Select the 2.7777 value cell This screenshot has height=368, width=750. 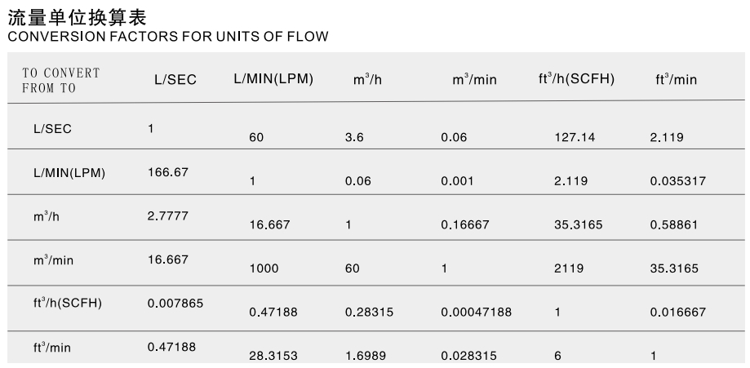[168, 216]
